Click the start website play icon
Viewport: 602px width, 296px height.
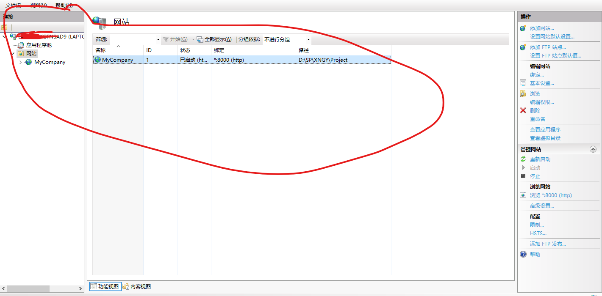(523, 167)
